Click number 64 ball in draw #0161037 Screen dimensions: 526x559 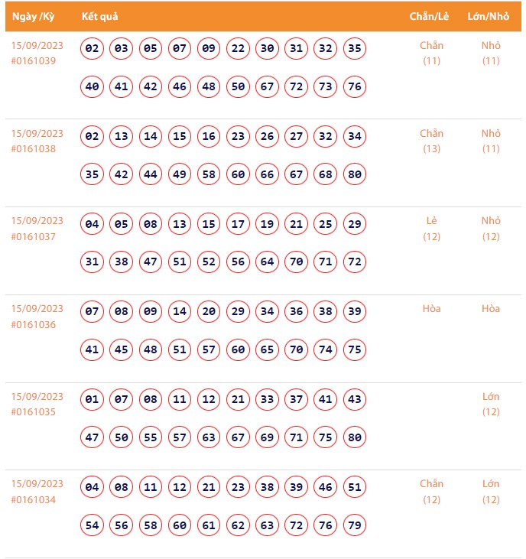tap(267, 262)
